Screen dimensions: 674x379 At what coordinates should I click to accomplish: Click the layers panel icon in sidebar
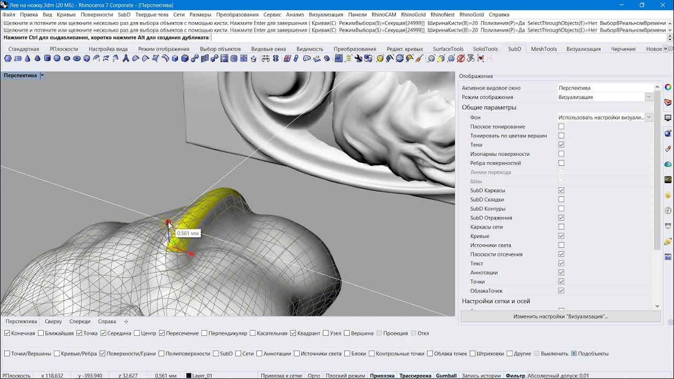(x=668, y=102)
